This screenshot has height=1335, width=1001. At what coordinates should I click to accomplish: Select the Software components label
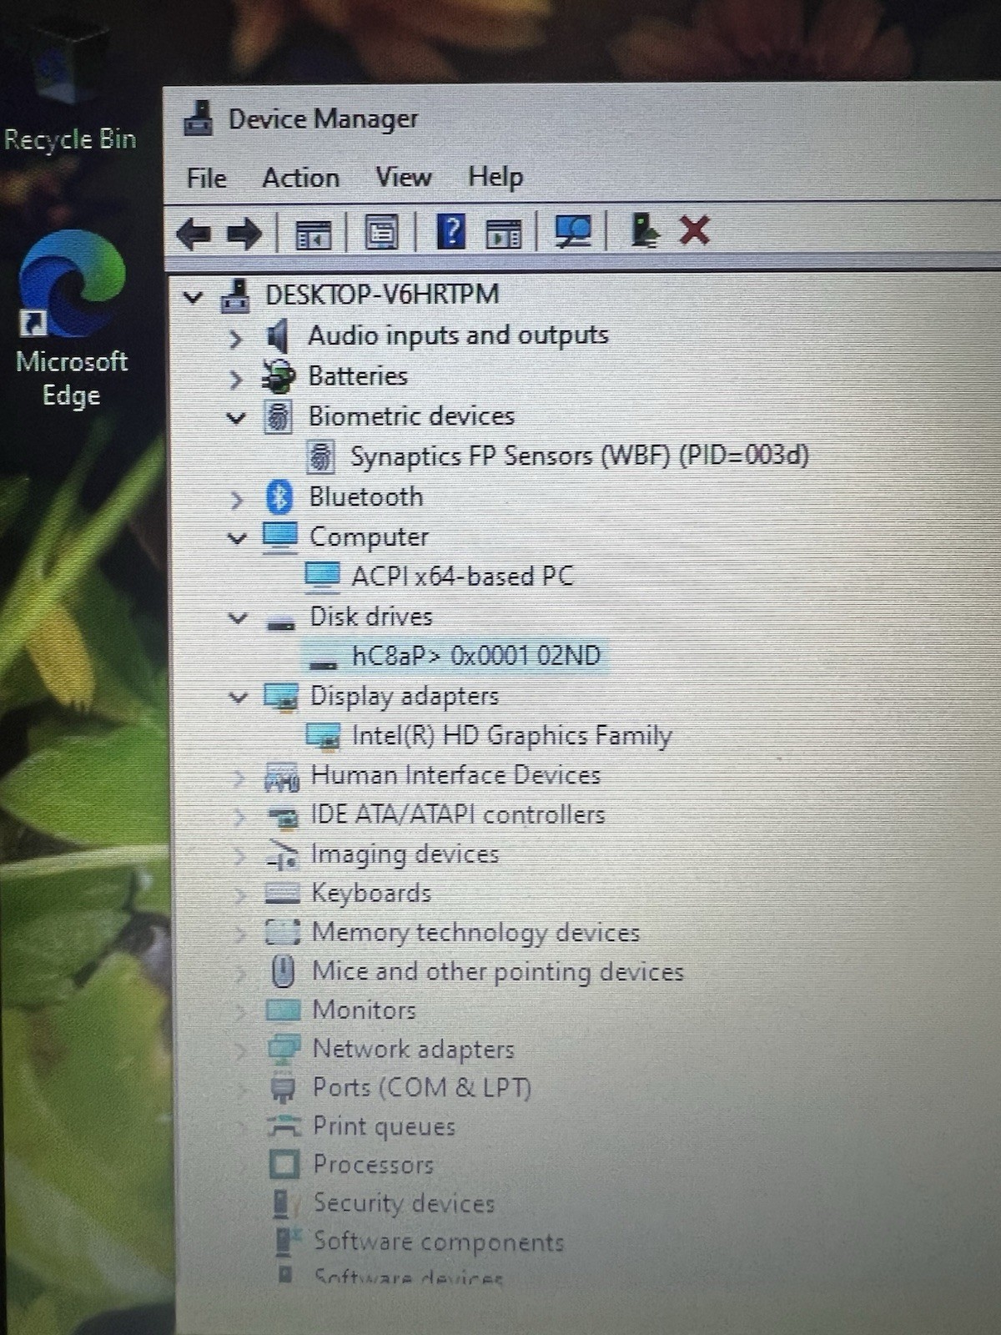[439, 1242]
